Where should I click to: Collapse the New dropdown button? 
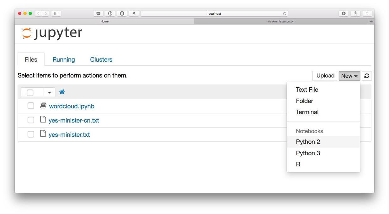click(349, 76)
